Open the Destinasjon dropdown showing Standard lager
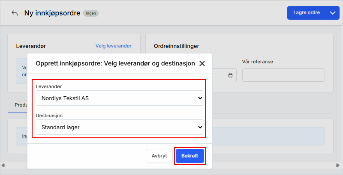Image resolution: width=343 pixels, height=175 pixels. [x=120, y=127]
